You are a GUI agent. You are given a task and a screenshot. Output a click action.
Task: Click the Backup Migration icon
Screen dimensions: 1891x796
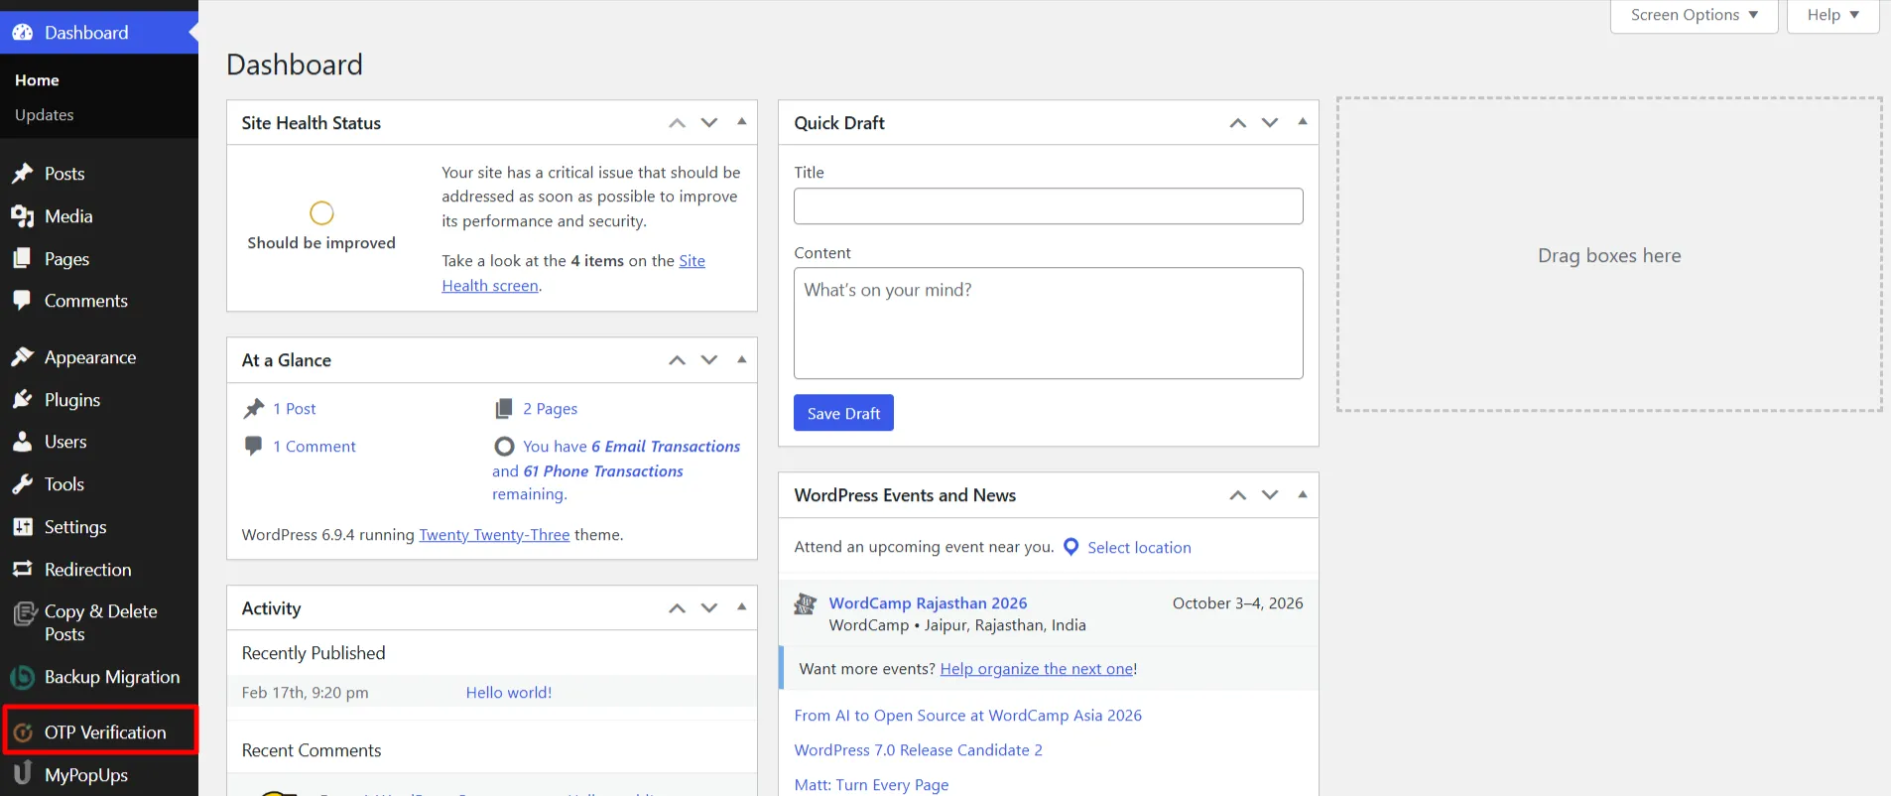click(23, 677)
